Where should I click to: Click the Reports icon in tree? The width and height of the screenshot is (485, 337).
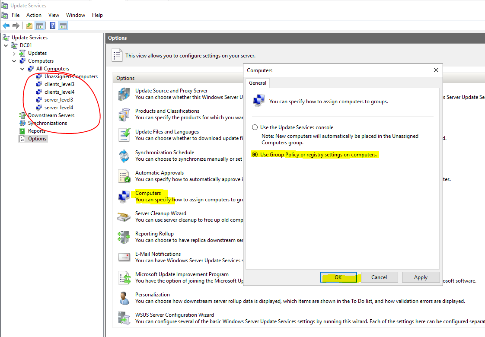click(x=22, y=131)
